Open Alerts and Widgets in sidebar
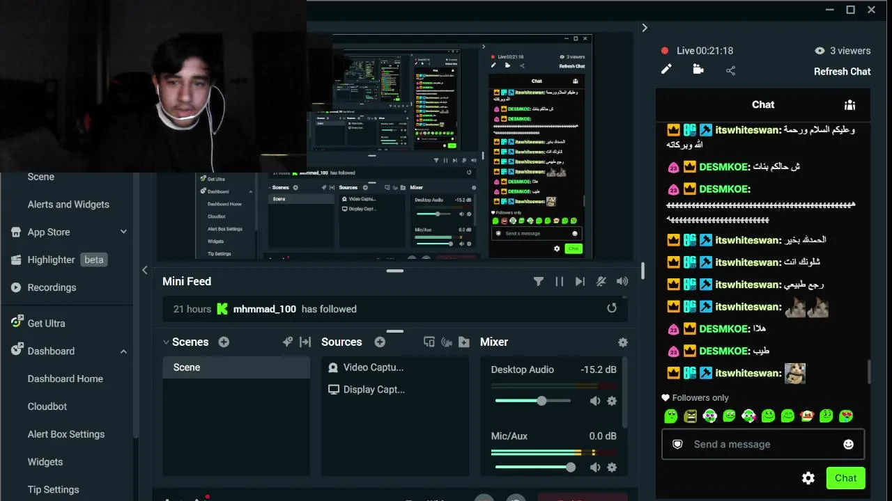 click(68, 205)
